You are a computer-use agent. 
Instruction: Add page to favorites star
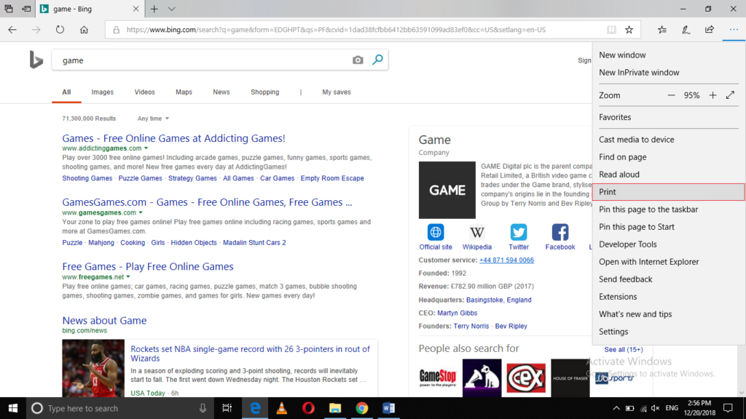629,29
